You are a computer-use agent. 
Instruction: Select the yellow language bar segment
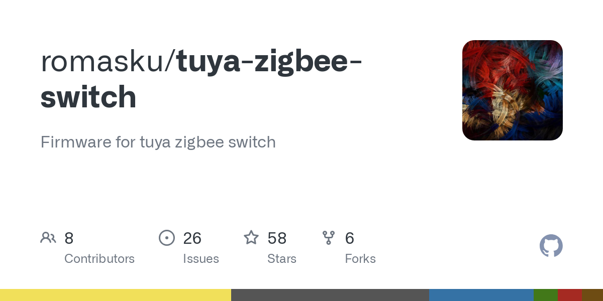[116, 295]
